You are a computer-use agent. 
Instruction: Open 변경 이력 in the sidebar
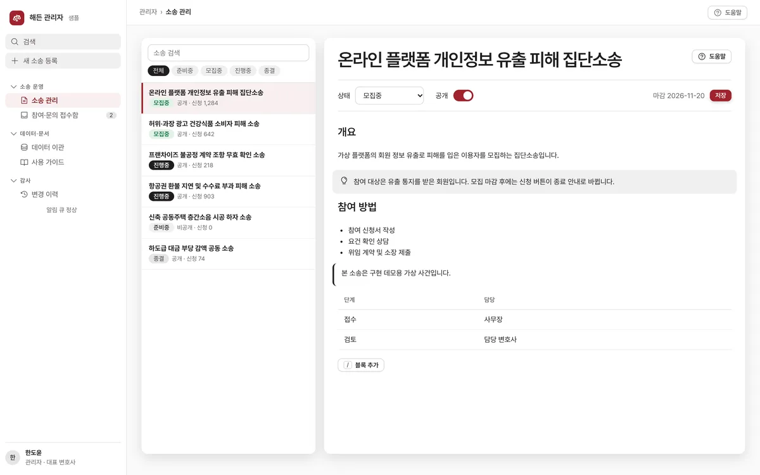point(63,194)
